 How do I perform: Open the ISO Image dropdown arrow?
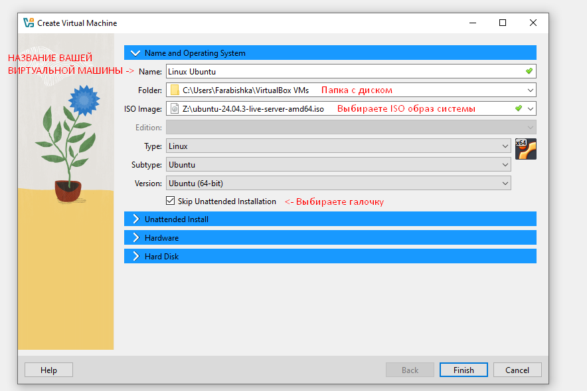click(530, 108)
